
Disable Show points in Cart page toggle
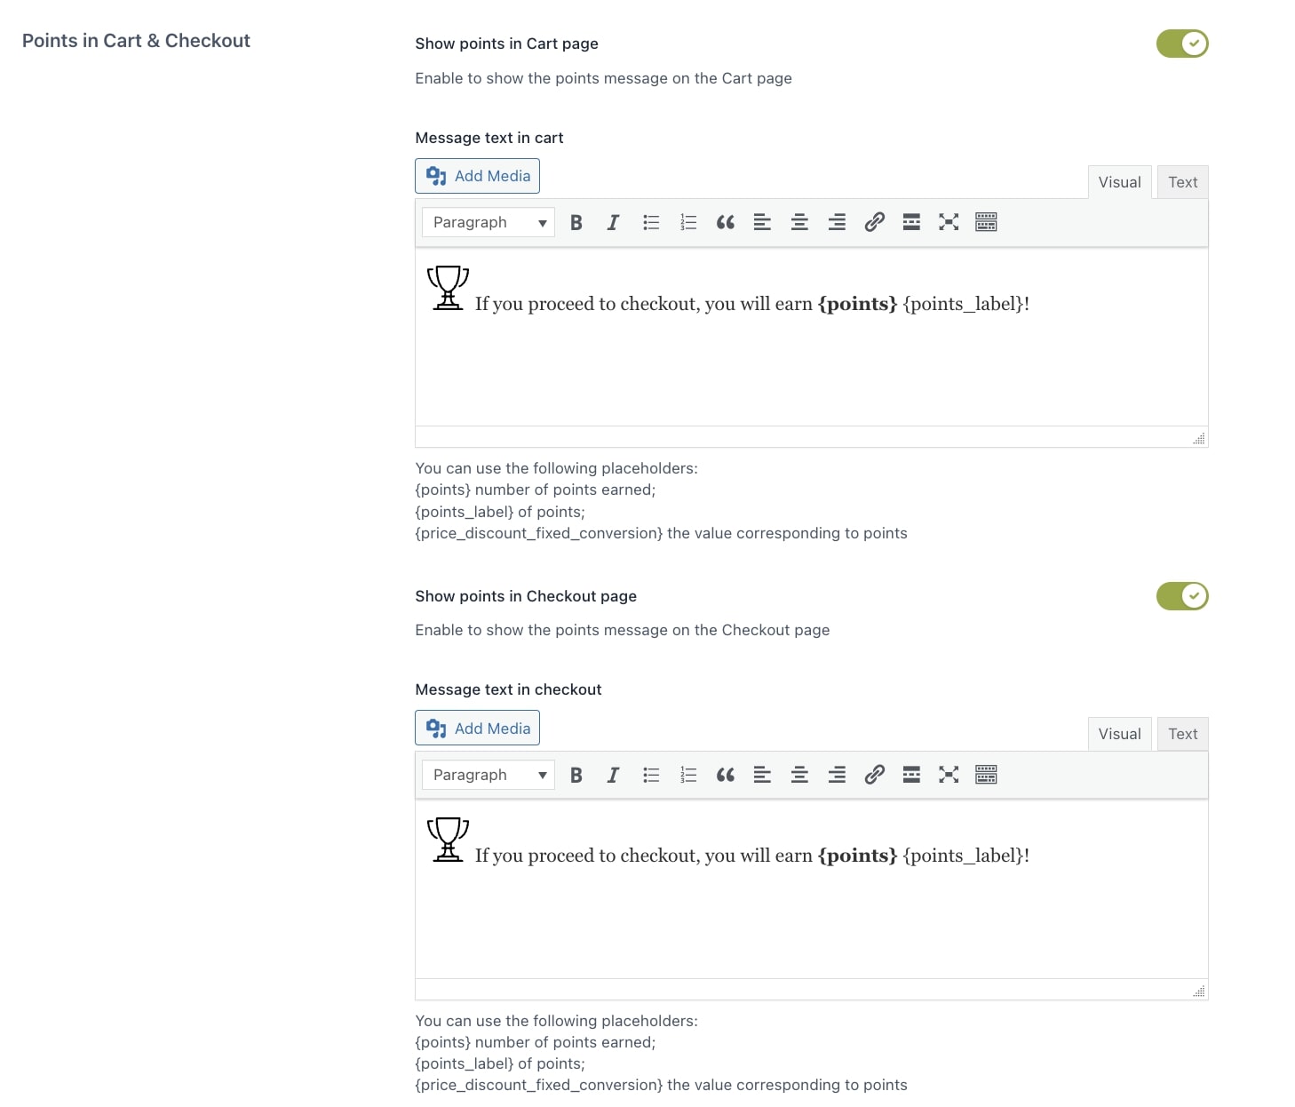1182,44
